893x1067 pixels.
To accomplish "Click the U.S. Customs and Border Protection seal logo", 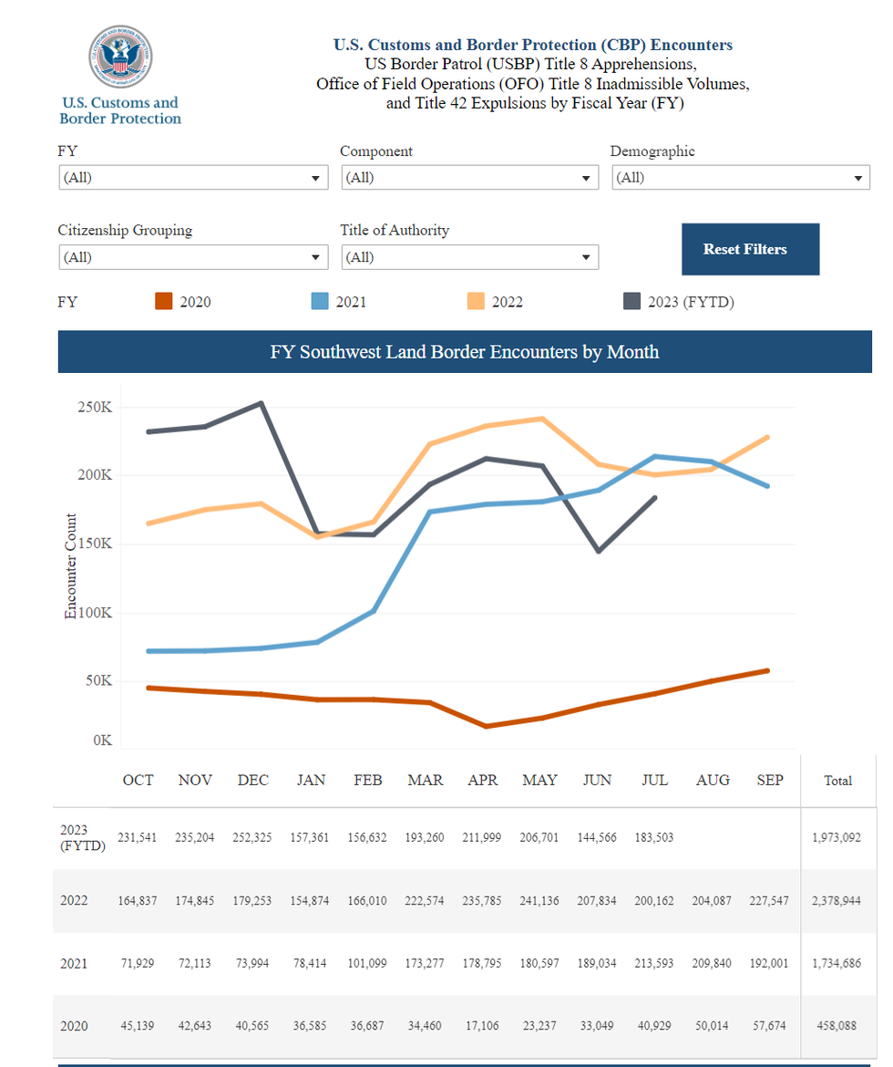I will tap(120, 57).
